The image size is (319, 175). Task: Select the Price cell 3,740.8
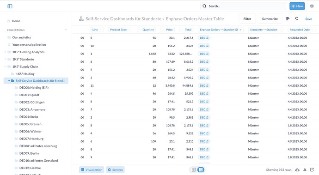tap(170, 85)
